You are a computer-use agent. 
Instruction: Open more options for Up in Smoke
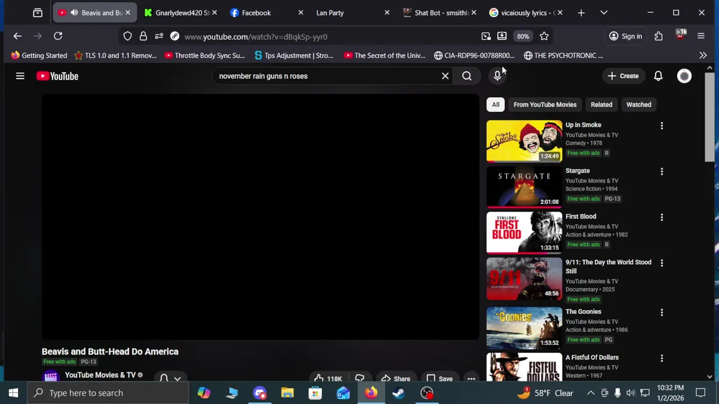click(662, 126)
